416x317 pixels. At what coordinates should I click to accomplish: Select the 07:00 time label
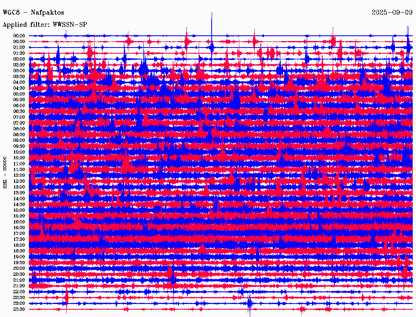[x=19, y=117]
